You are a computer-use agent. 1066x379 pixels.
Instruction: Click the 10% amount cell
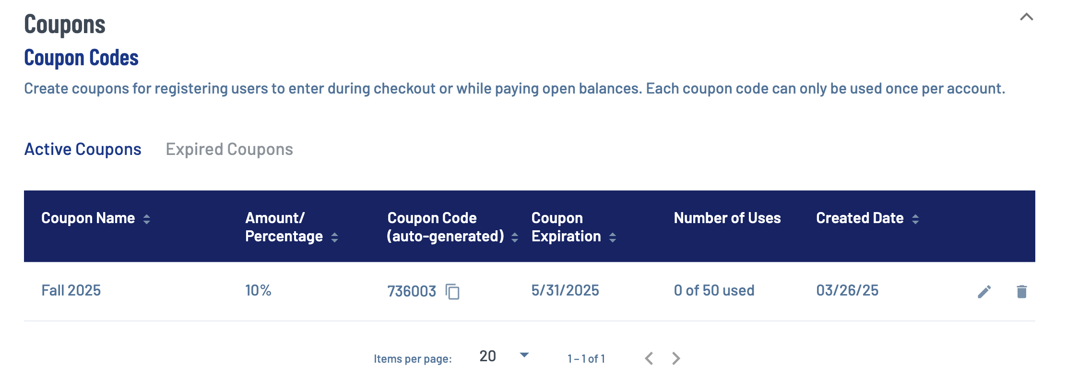(x=258, y=290)
